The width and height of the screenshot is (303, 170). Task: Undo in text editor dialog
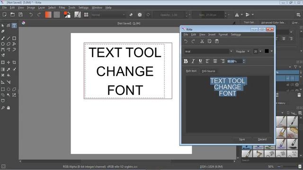click(186, 41)
